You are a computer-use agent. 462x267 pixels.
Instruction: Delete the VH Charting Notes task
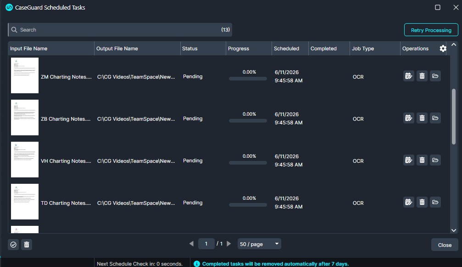(x=422, y=160)
